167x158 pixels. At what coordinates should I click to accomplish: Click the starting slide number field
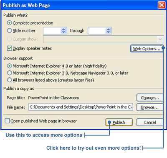click(x=52, y=31)
